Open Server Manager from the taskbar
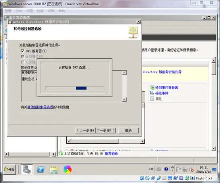 [27, 170]
